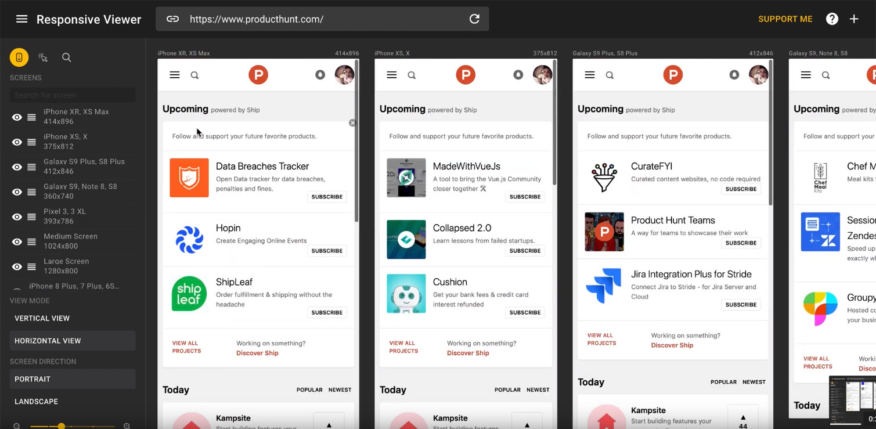This screenshot has width=876, height=429.
Task: Select the yellow devices sidebar icon
Action: pos(19,57)
